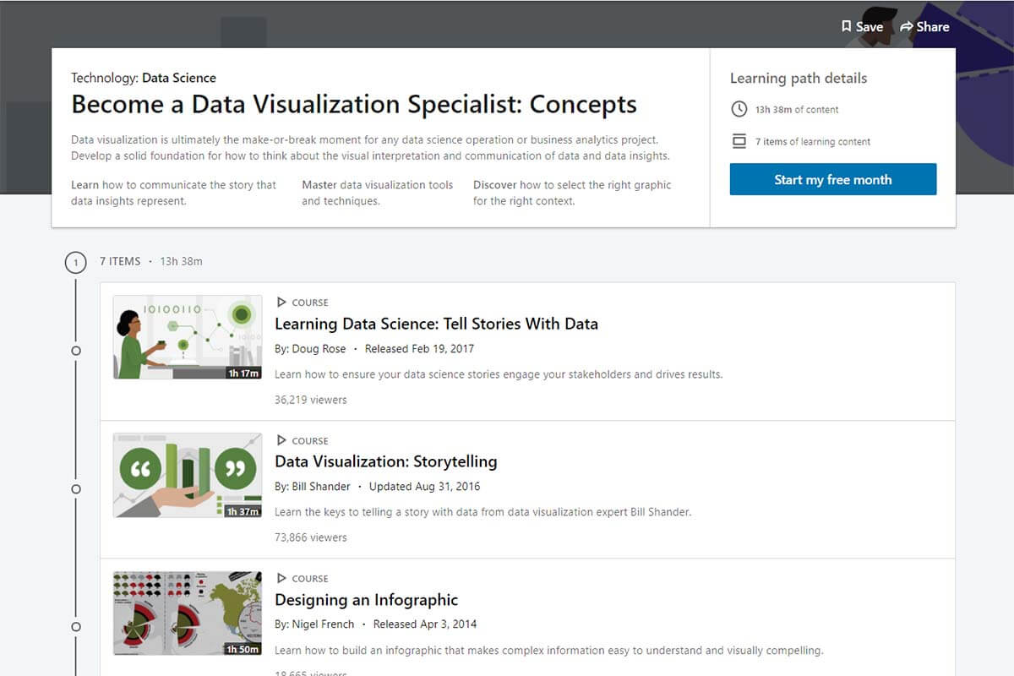The image size is (1014, 676).
Task: Click the clock icon beside 13h 38m
Action: point(739,109)
